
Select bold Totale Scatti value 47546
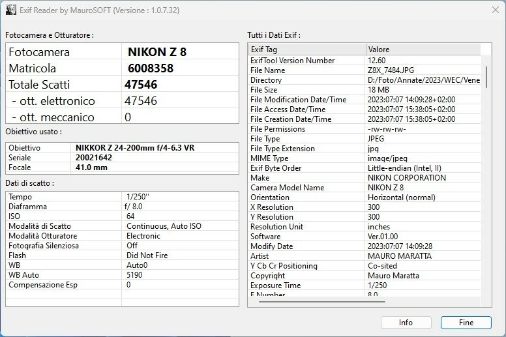click(x=141, y=85)
